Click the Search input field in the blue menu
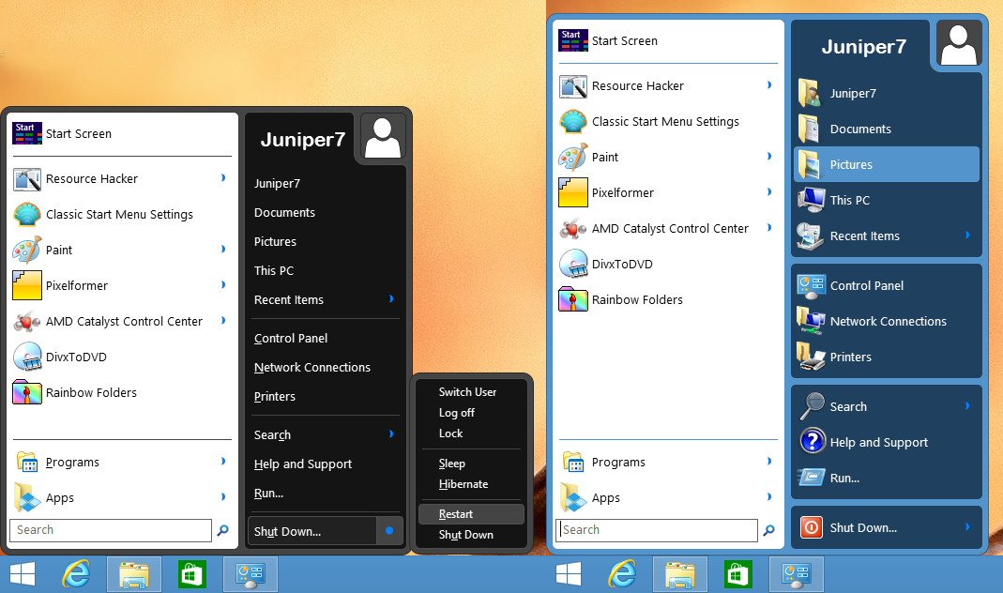The image size is (1003, 593). 657,530
